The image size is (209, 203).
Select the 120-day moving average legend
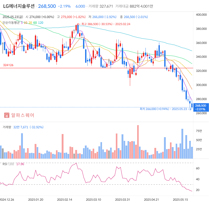tap(41, 23)
